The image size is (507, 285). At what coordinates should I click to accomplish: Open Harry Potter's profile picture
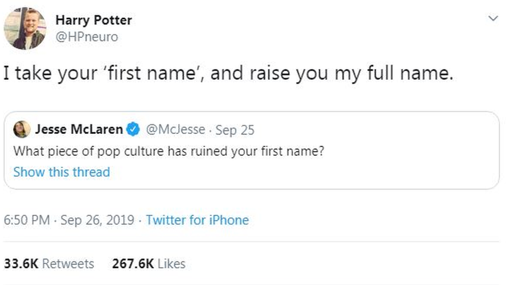click(24, 29)
